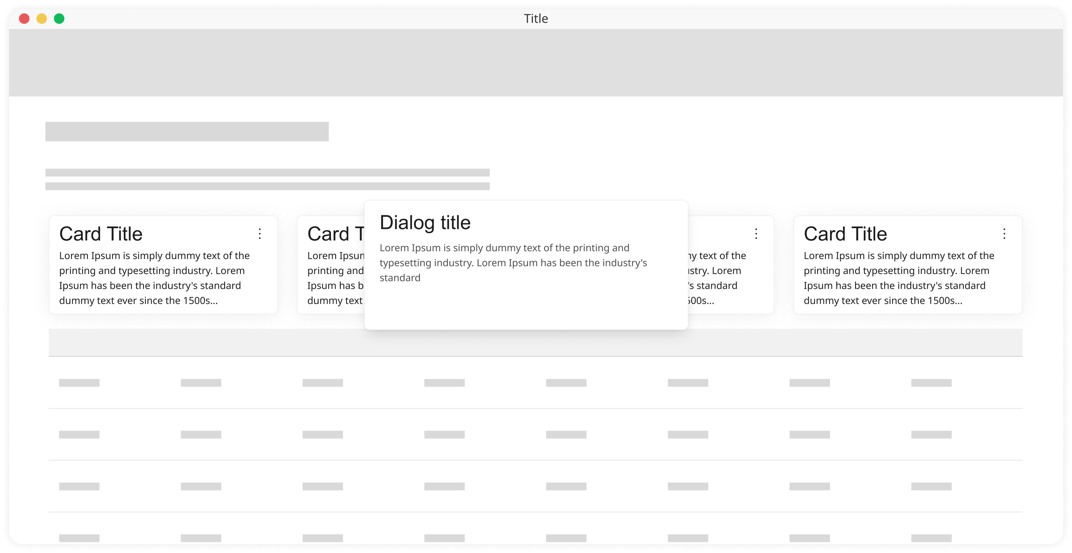Minimize the window using the yellow button
The height and width of the screenshot is (553, 1072).
(x=42, y=19)
